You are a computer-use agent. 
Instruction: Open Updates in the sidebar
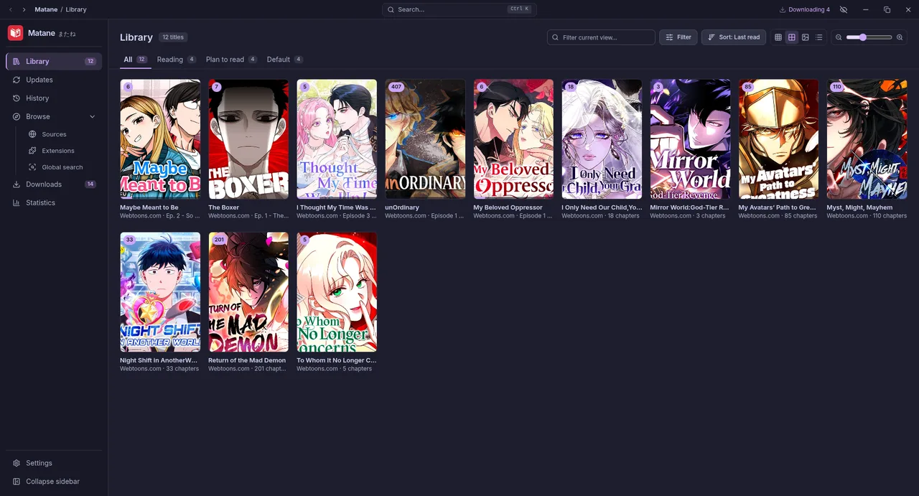(x=54, y=80)
